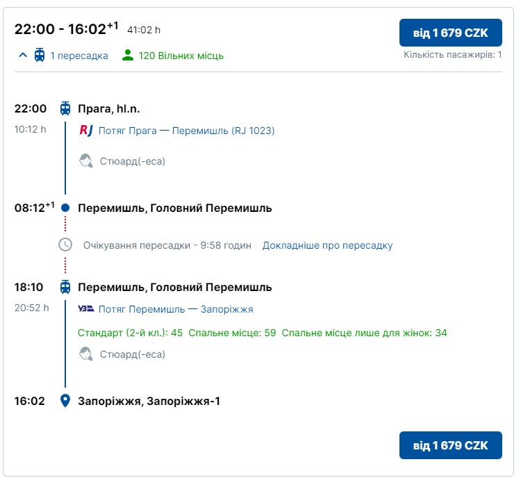521x480 pixels.
Task: Select Спальне місце: 59 seat class
Action: (x=233, y=333)
